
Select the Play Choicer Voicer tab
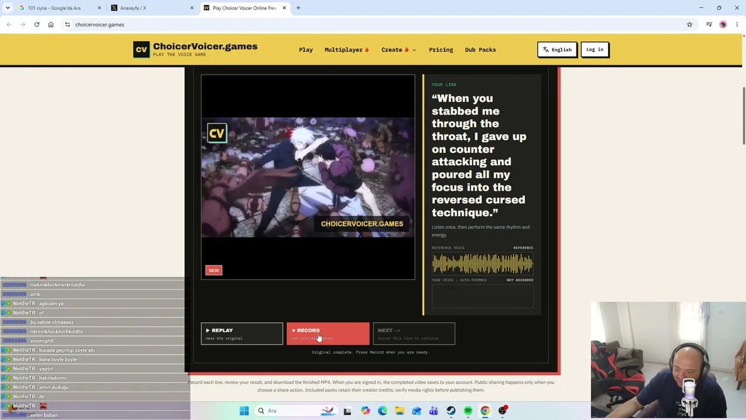click(245, 8)
